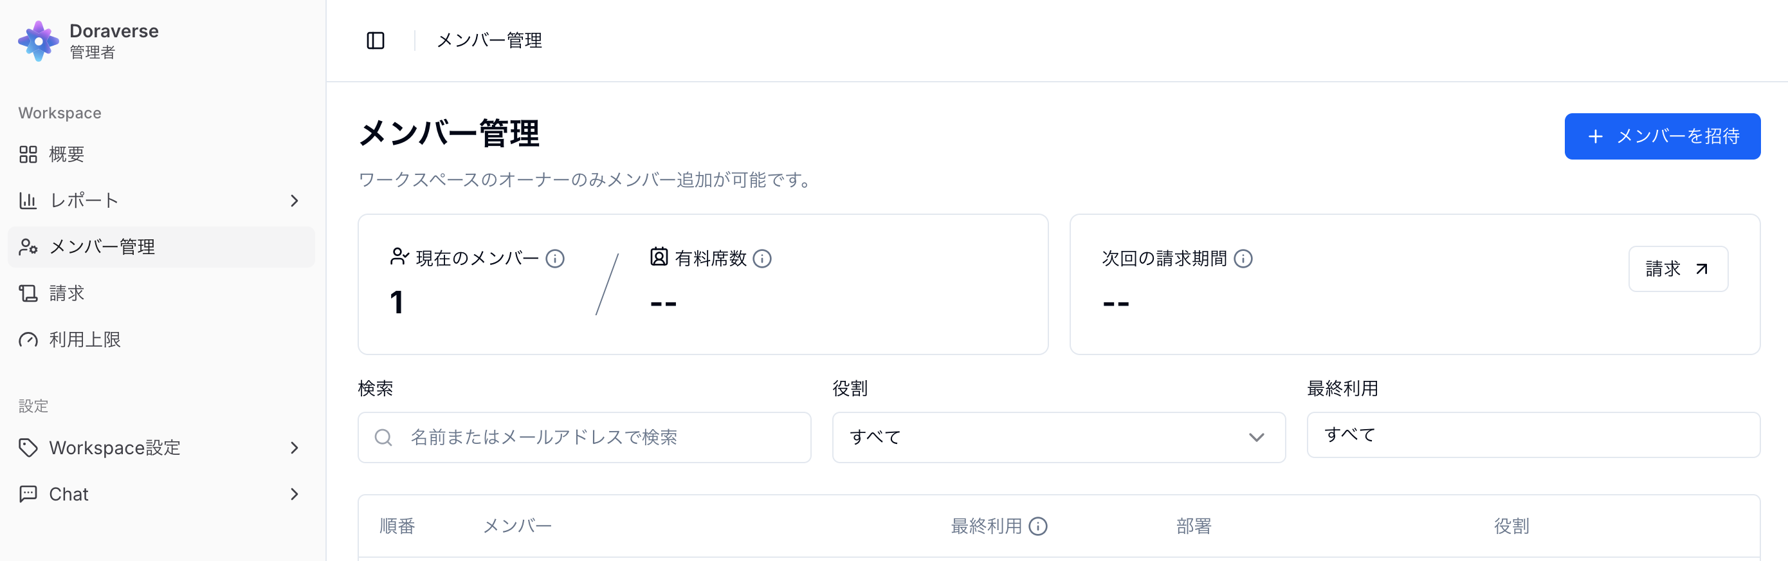
Task: Click the 請求 external link button
Action: [1677, 269]
